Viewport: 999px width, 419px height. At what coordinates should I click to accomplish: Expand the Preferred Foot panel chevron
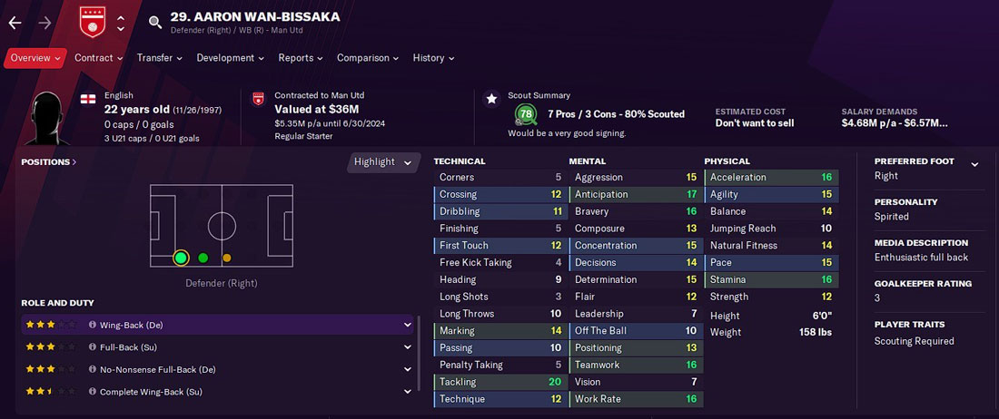click(x=974, y=165)
